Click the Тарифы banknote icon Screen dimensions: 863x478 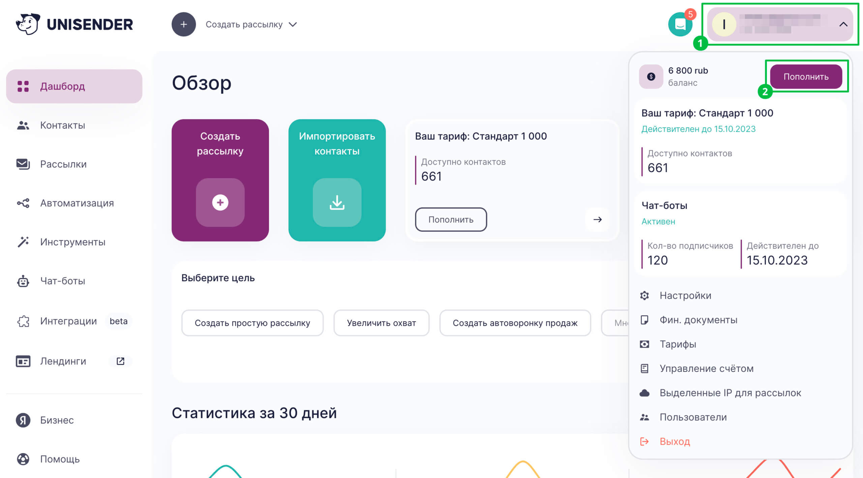(x=644, y=344)
